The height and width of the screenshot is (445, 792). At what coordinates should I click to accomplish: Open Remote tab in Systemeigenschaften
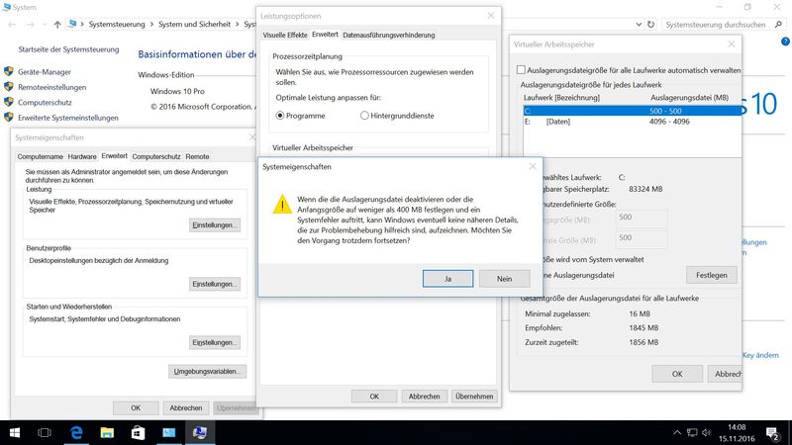197,156
